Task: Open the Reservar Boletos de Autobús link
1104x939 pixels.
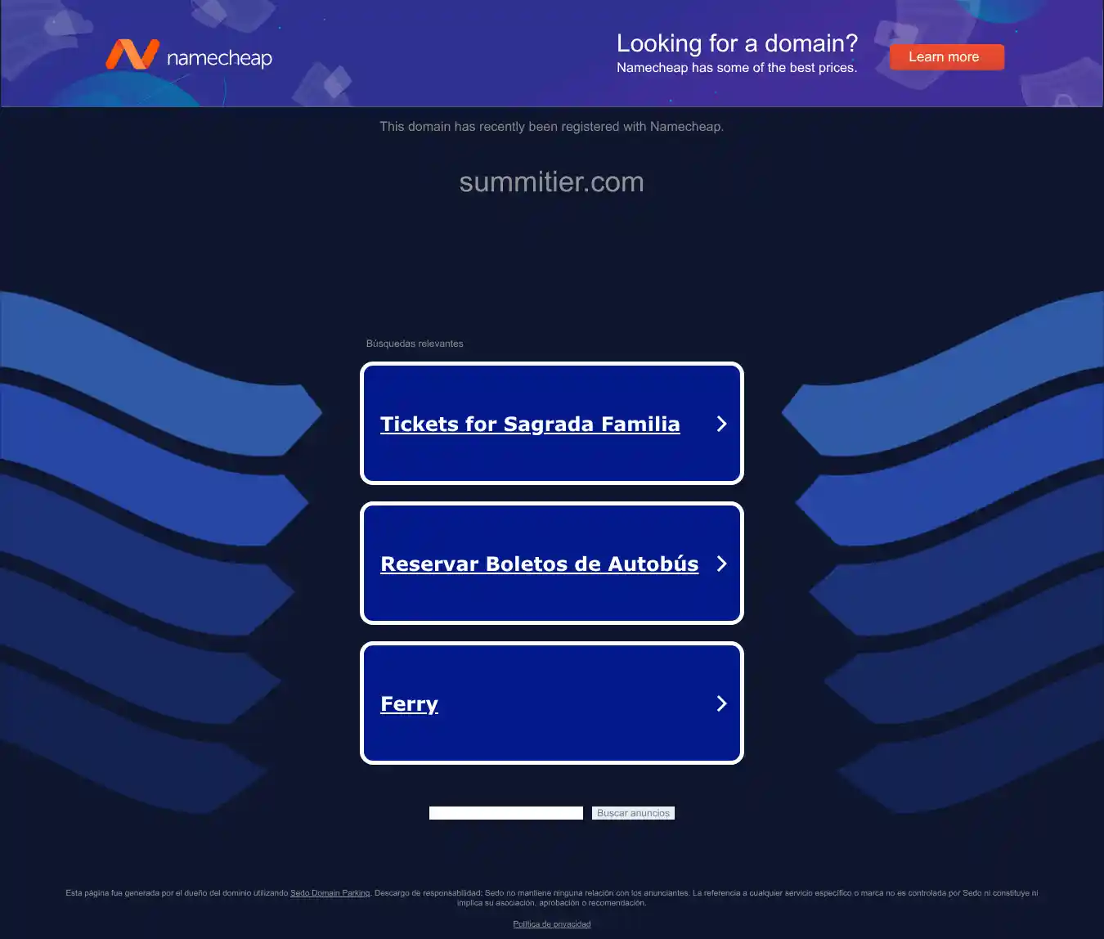Action: click(x=540, y=564)
